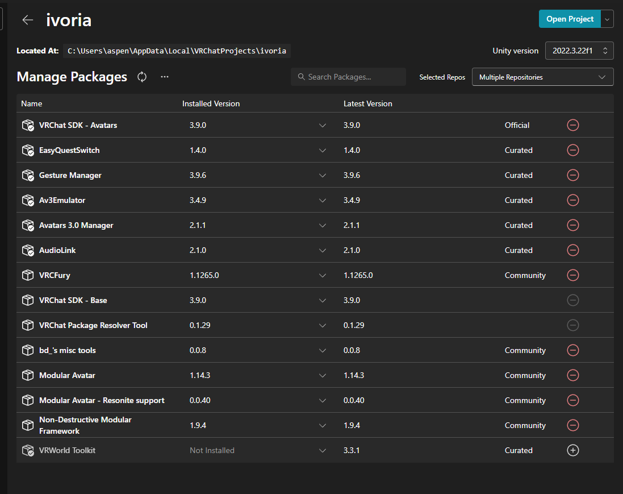Go back using the left arrow
Viewport: 623px width, 494px height.
[27, 20]
